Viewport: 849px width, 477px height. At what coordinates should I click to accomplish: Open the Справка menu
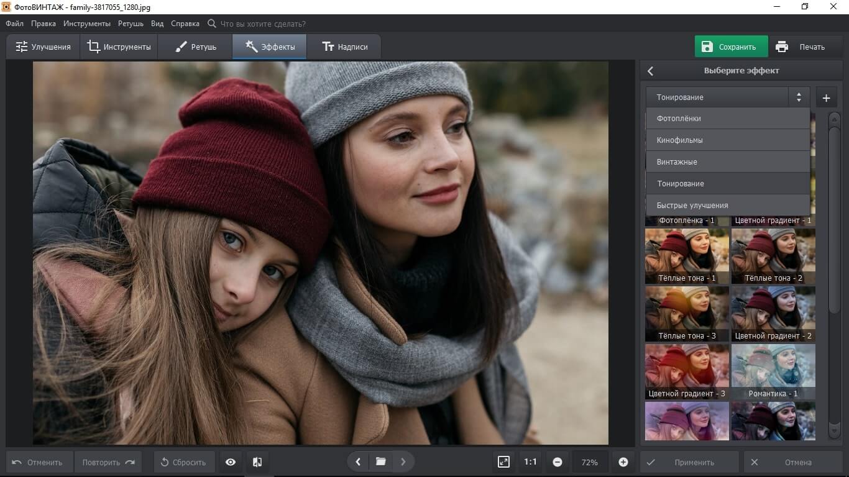185,24
